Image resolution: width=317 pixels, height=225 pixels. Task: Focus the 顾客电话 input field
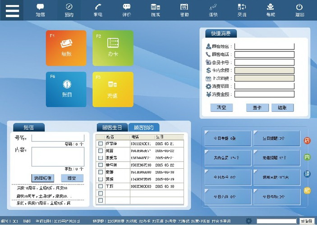264,54
